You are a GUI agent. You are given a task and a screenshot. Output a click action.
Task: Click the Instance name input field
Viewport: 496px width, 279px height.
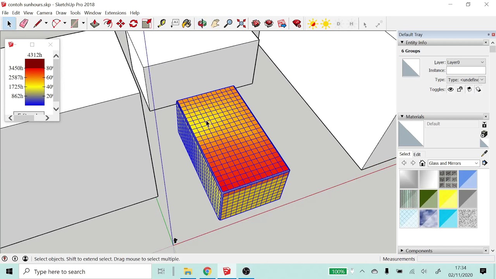[x=466, y=71]
